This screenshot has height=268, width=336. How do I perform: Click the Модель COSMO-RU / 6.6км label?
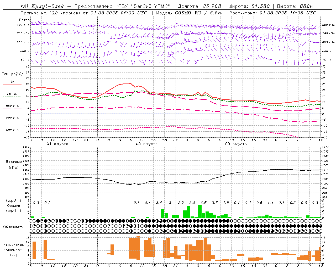click(189, 13)
